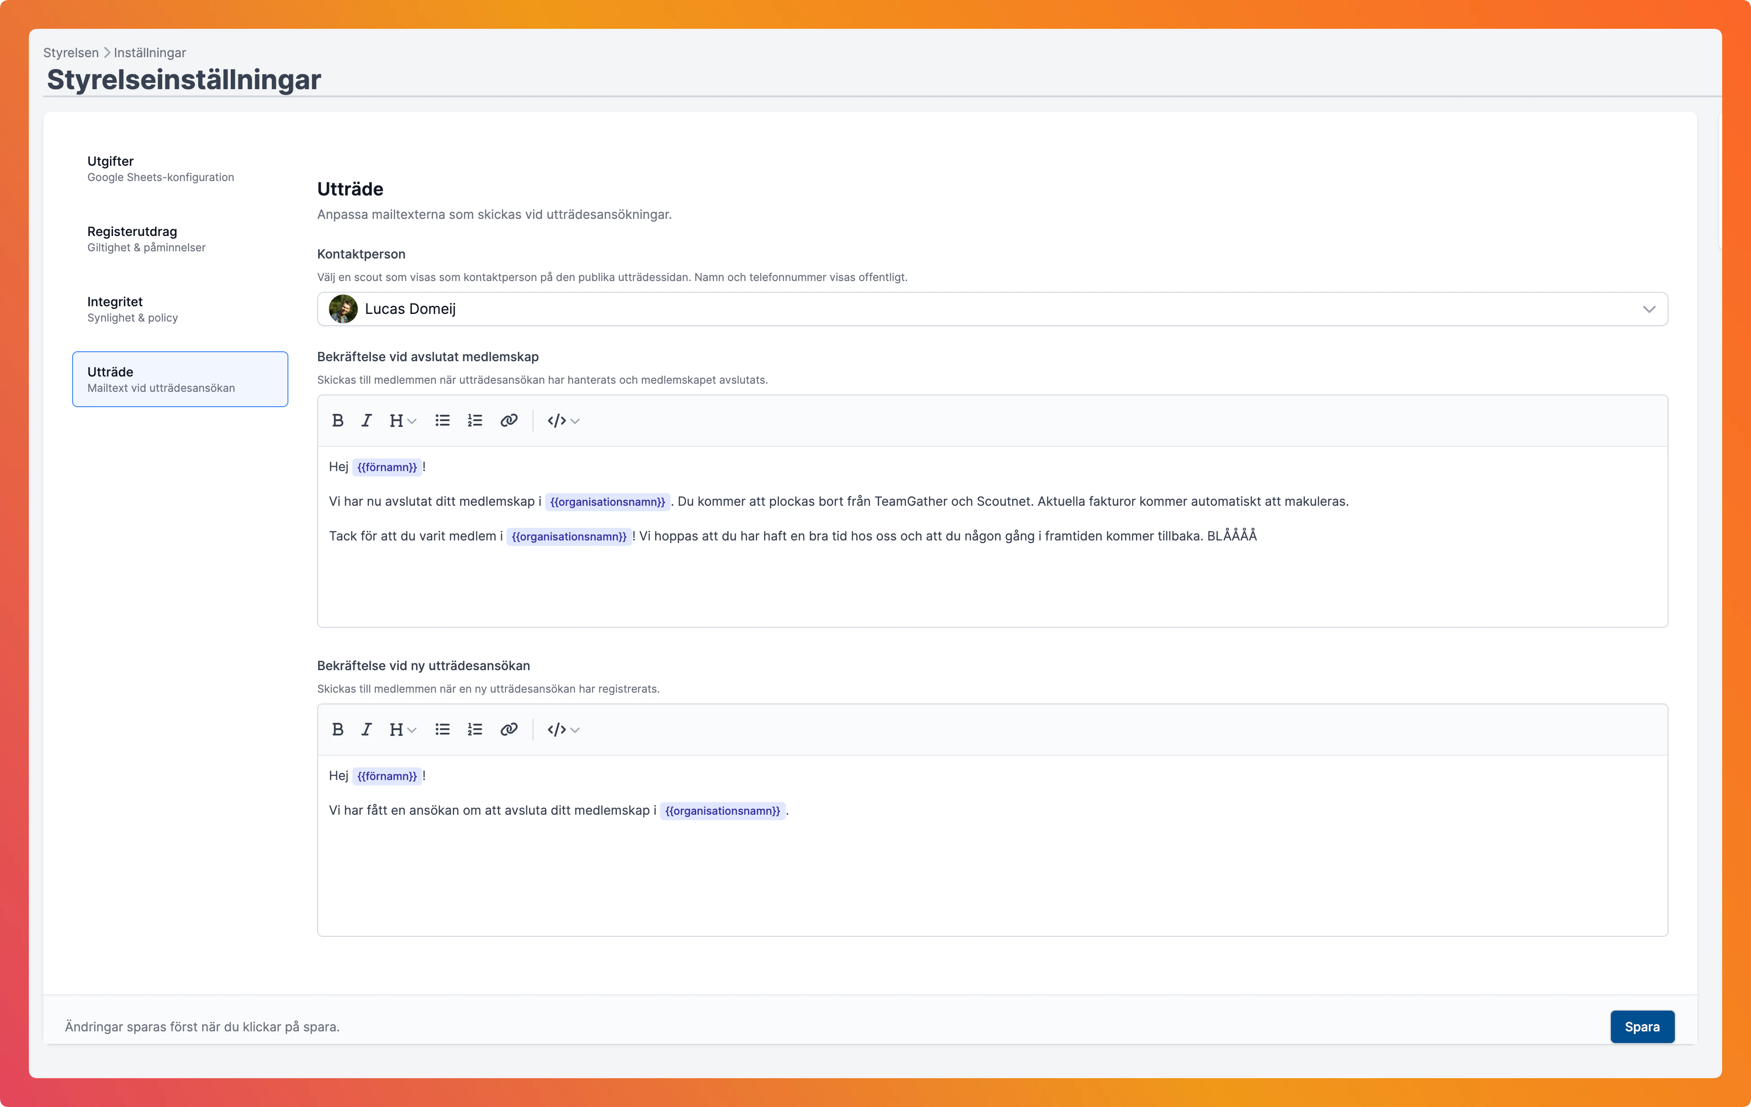
Task: Insert bullet list in second editor
Action: click(x=442, y=730)
